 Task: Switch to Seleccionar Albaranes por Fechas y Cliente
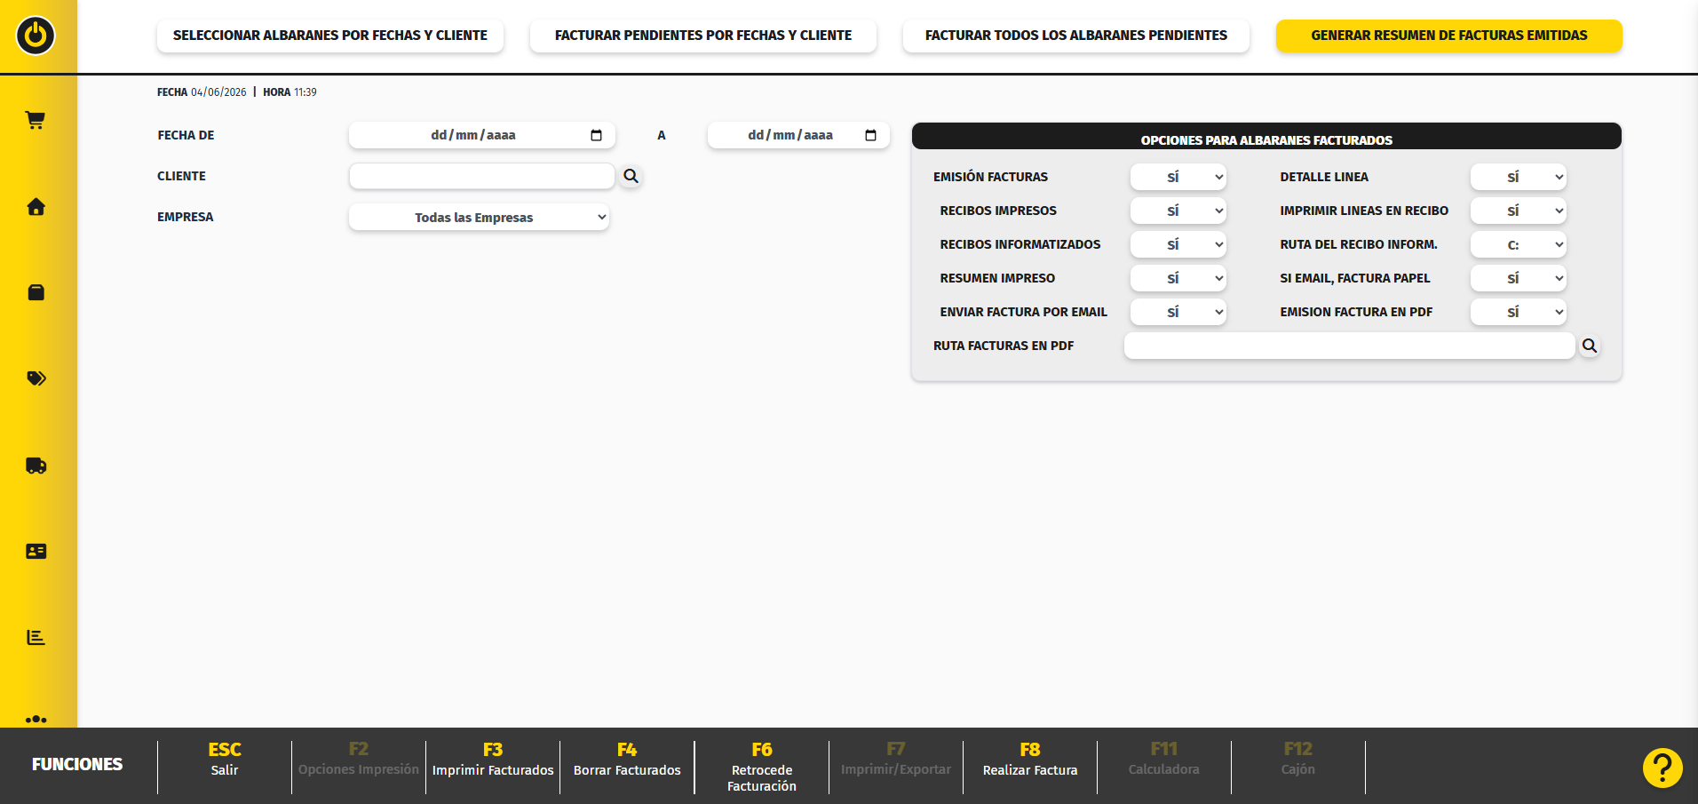point(330,36)
